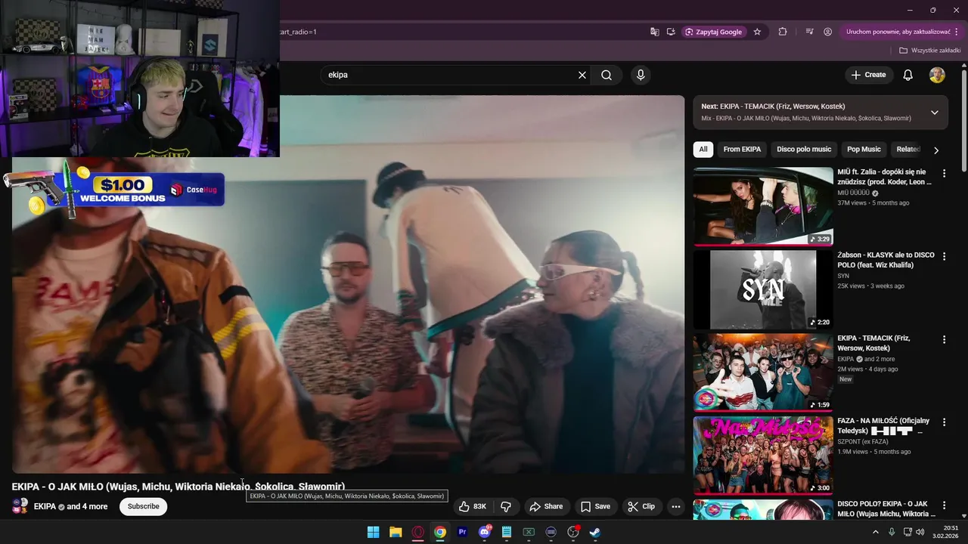Open options menu for MIÜ ft. Zalia video
This screenshot has width=968, height=544.
(944, 173)
